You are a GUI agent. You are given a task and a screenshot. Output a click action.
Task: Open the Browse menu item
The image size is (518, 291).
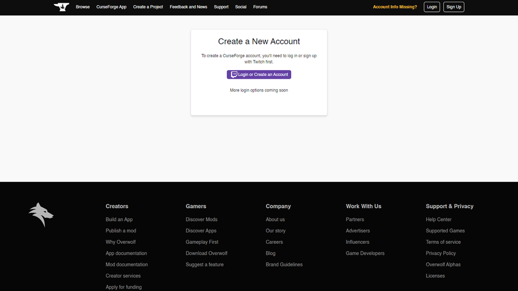pos(83,7)
